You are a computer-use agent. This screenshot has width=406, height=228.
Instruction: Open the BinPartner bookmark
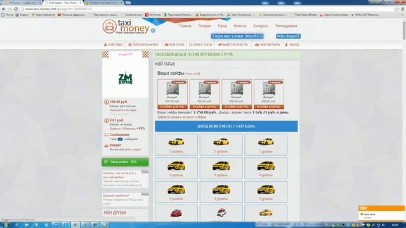click(x=153, y=15)
